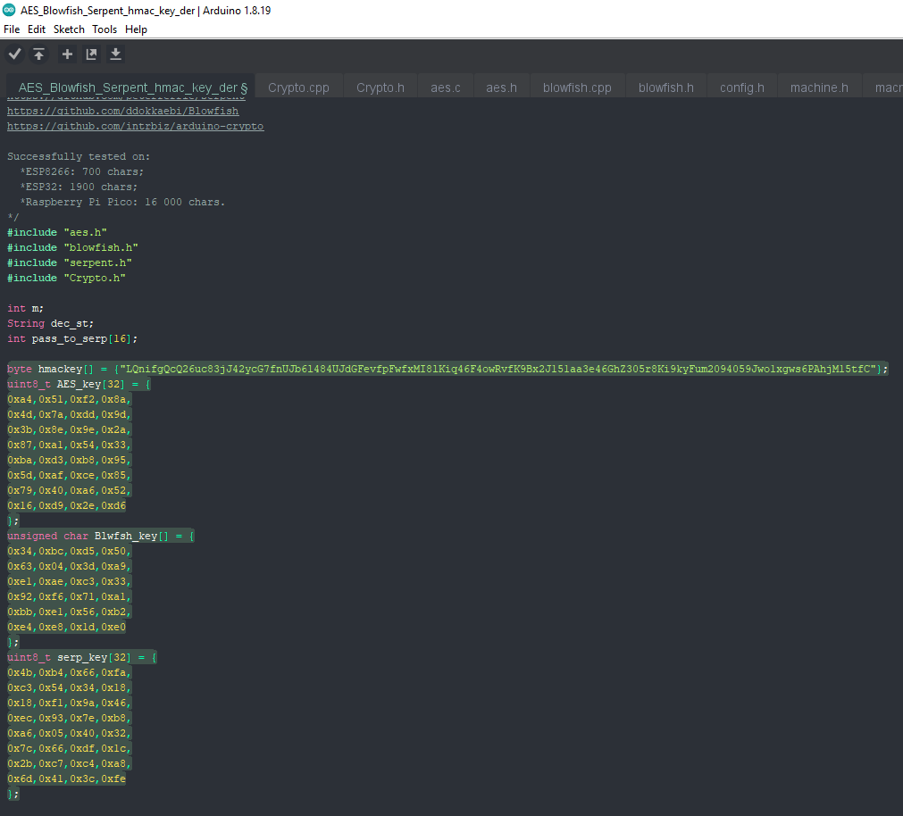Switch to the blowfish.cpp tab
This screenshot has width=903, height=816.
coord(577,87)
